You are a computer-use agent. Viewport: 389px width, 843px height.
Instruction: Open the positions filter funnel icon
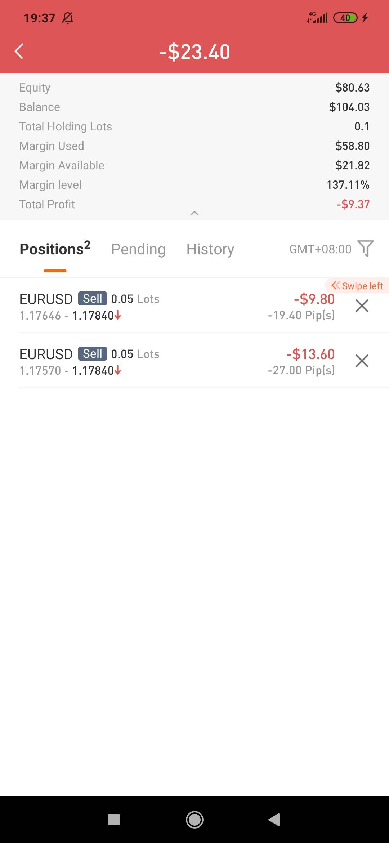click(366, 249)
